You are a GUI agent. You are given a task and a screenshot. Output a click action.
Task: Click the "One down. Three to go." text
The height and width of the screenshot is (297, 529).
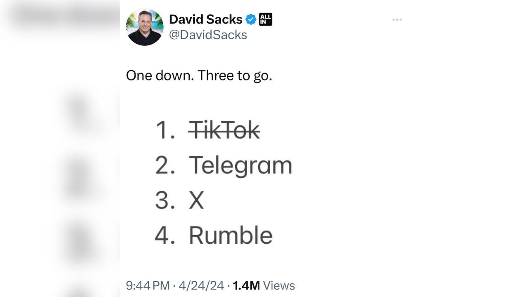coord(199,75)
